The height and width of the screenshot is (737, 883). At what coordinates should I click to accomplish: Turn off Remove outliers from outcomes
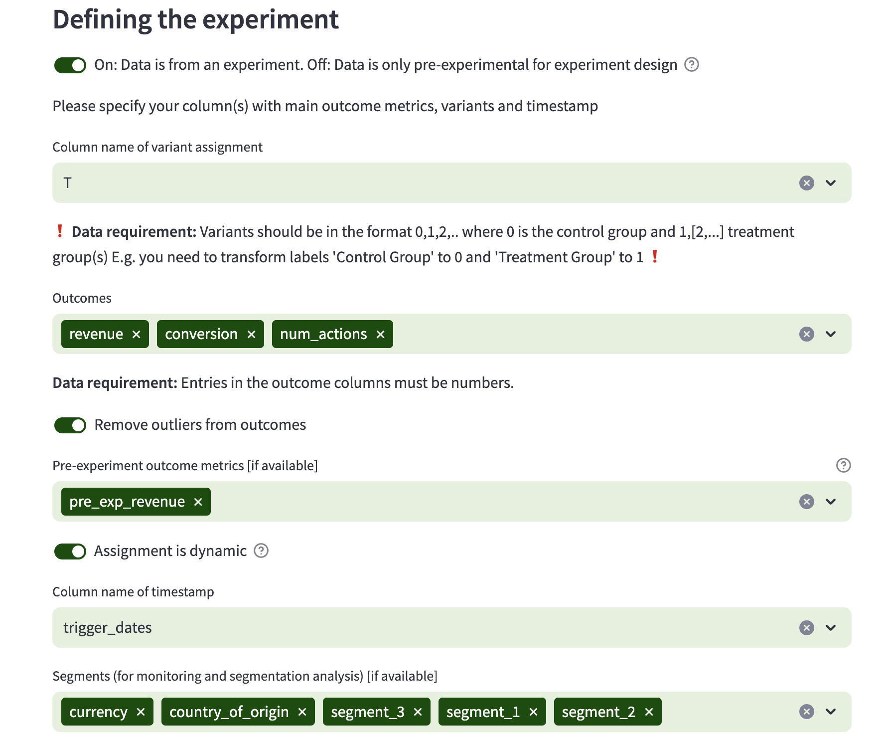pyautogui.click(x=70, y=425)
